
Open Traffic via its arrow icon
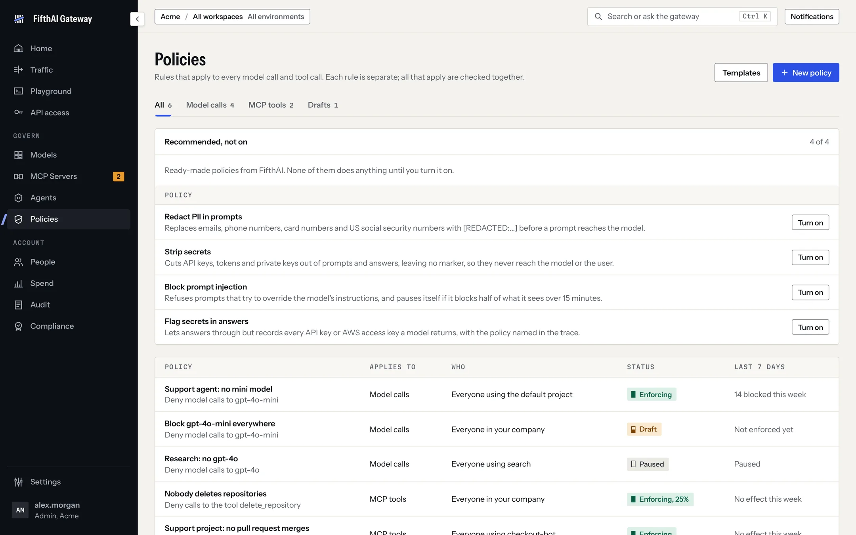point(18,70)
